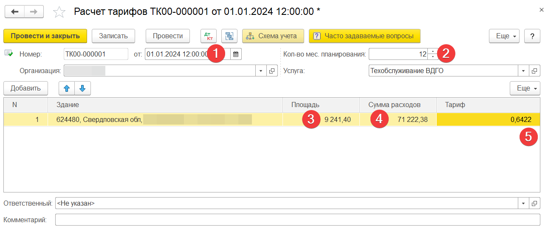The image size is (548, 229).
Task: Open the Услуга record
Action: click(x=534, y=71)
